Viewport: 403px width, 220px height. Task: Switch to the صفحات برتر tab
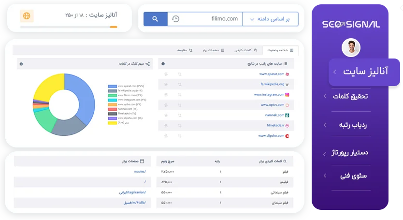(x=213, y=50)
